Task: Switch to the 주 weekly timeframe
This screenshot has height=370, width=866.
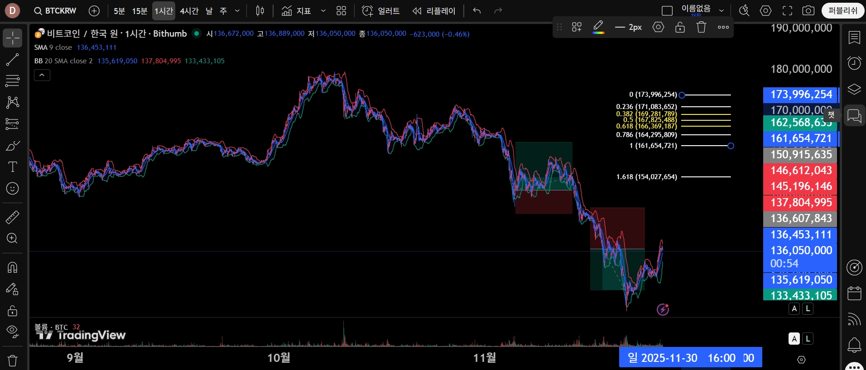Action: coord(223,11)
